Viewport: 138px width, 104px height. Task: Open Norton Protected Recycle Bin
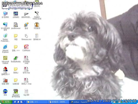[5, 38]
